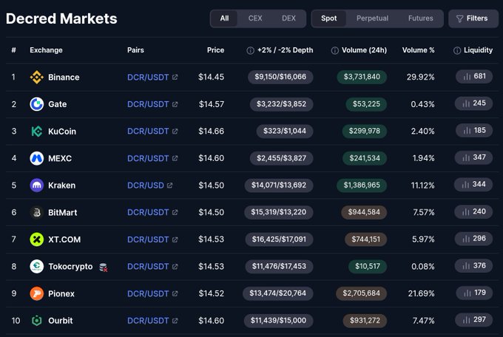Click Pionex volume percent 21.69%

pos(421,293)
